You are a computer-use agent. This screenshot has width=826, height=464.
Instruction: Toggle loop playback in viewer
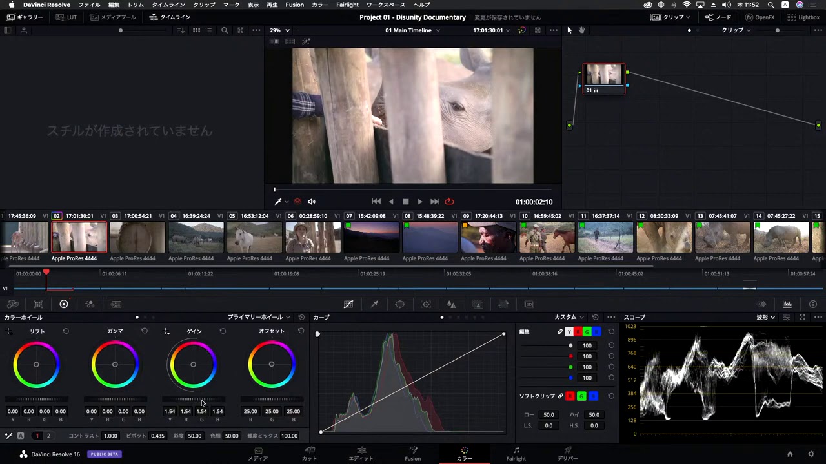(449, 202)
